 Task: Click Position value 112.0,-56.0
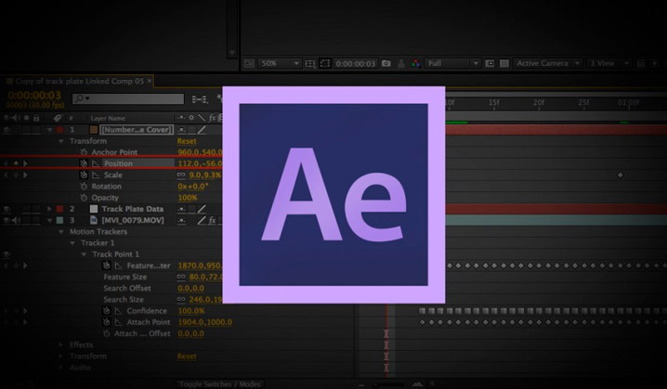(x=200, y=163)
